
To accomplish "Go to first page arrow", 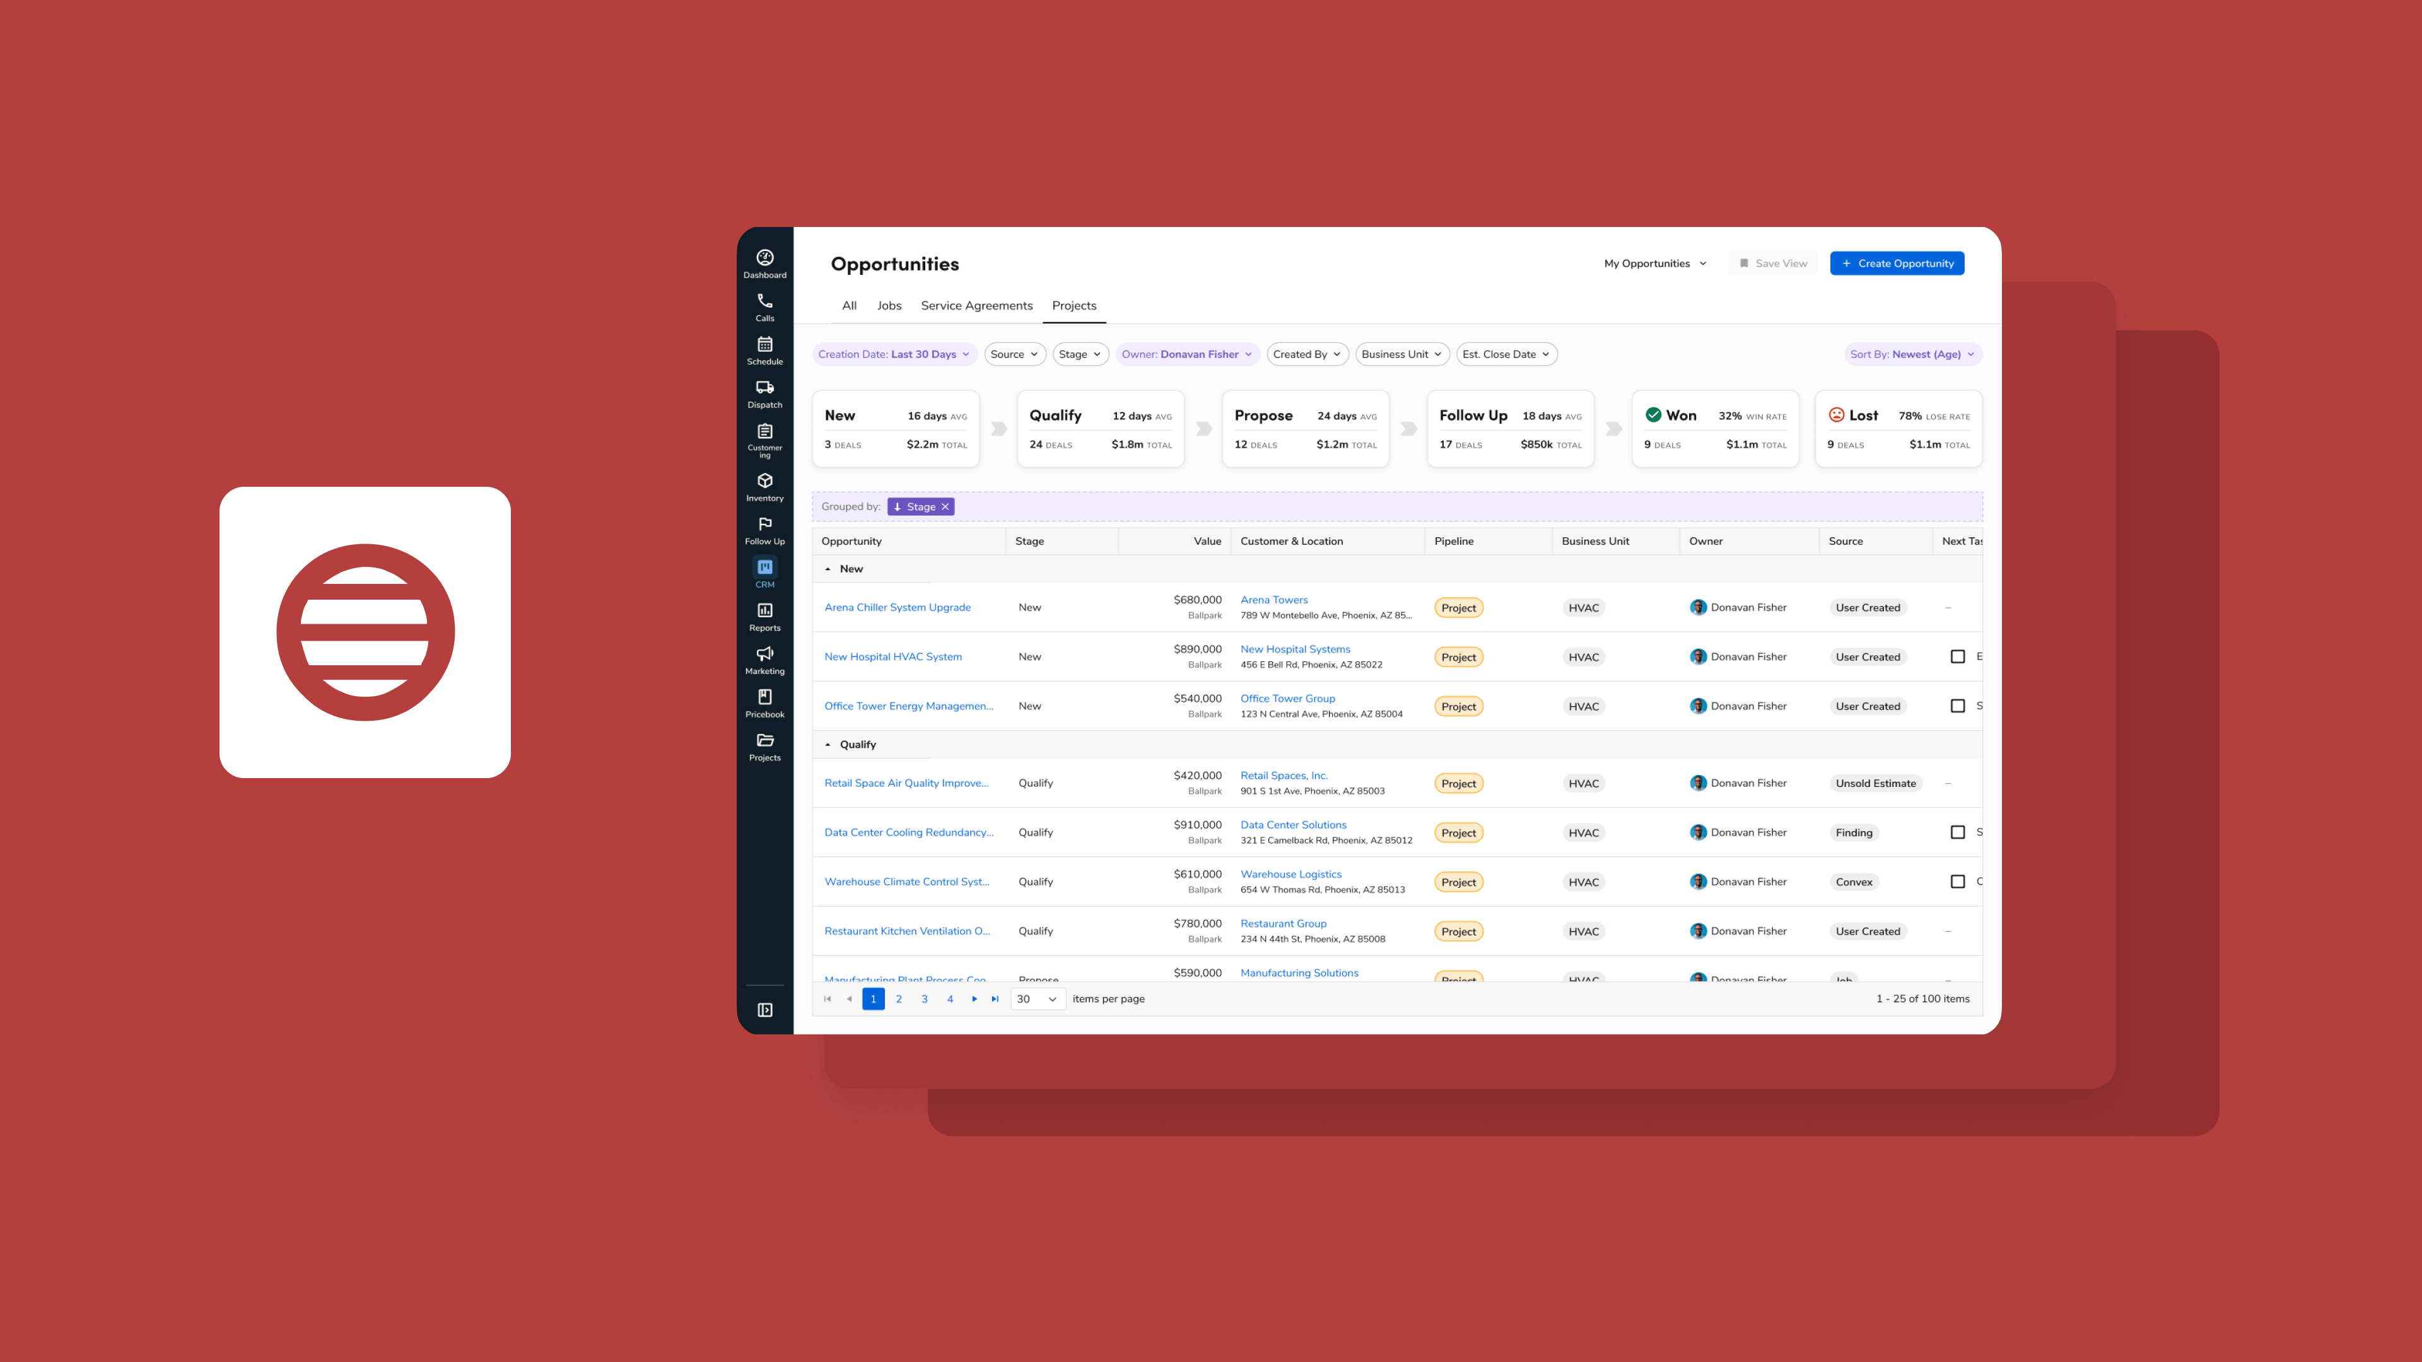I will click(x=826, y=998).
